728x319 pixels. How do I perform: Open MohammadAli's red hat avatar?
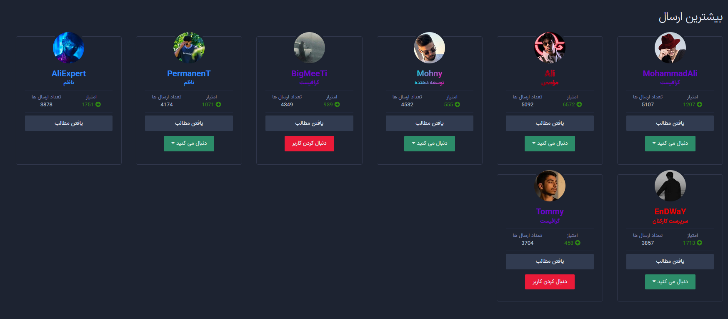tap(670, 48)
